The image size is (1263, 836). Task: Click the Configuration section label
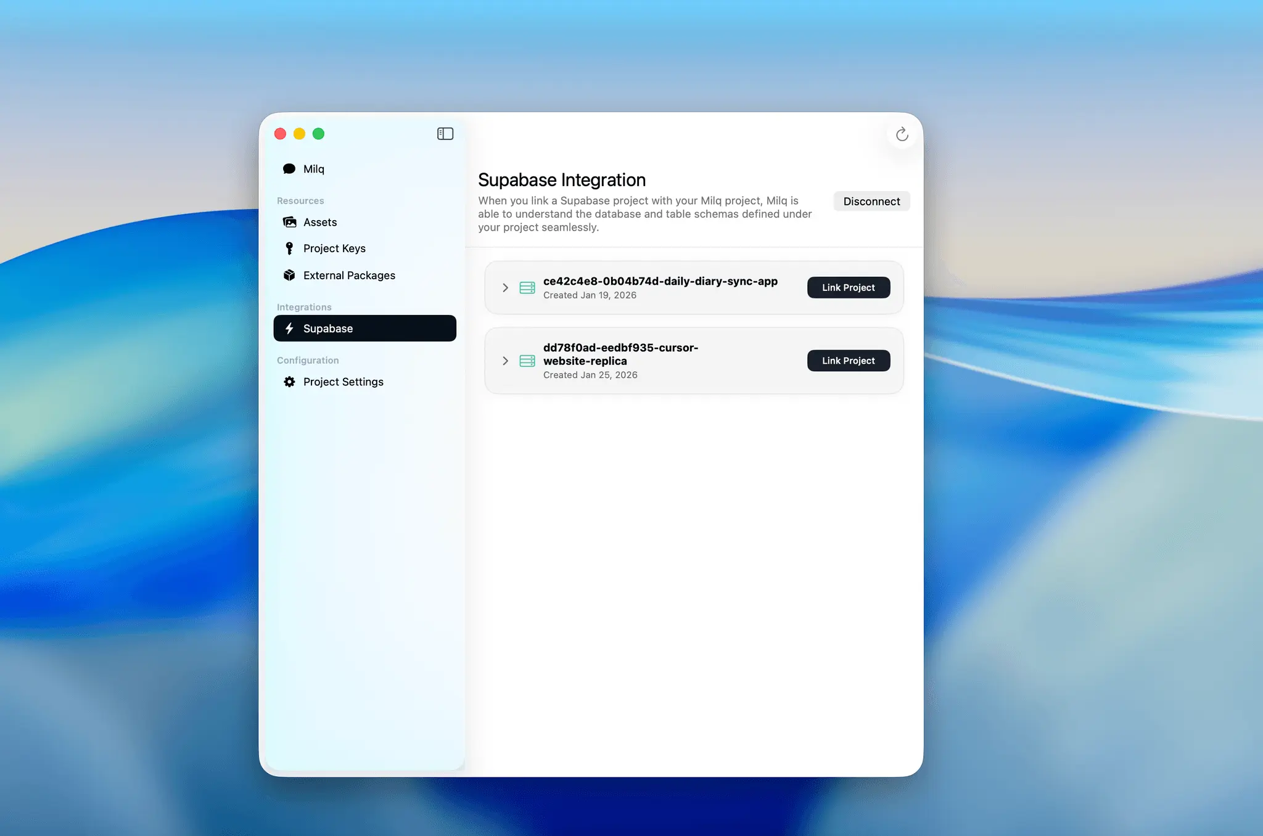pyautogui.click(x=308, y=360)
